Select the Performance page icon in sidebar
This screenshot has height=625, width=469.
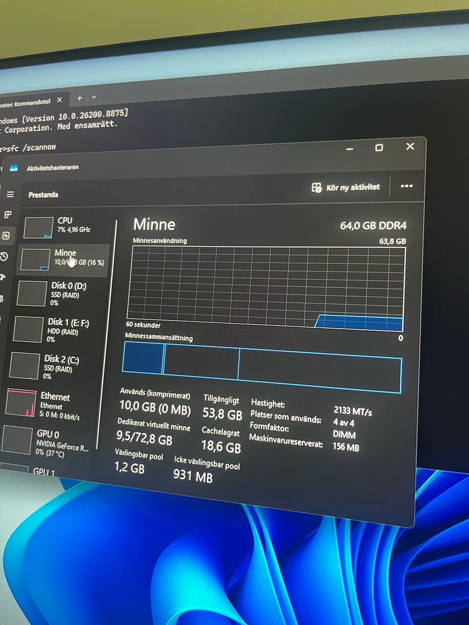point(6,236)
